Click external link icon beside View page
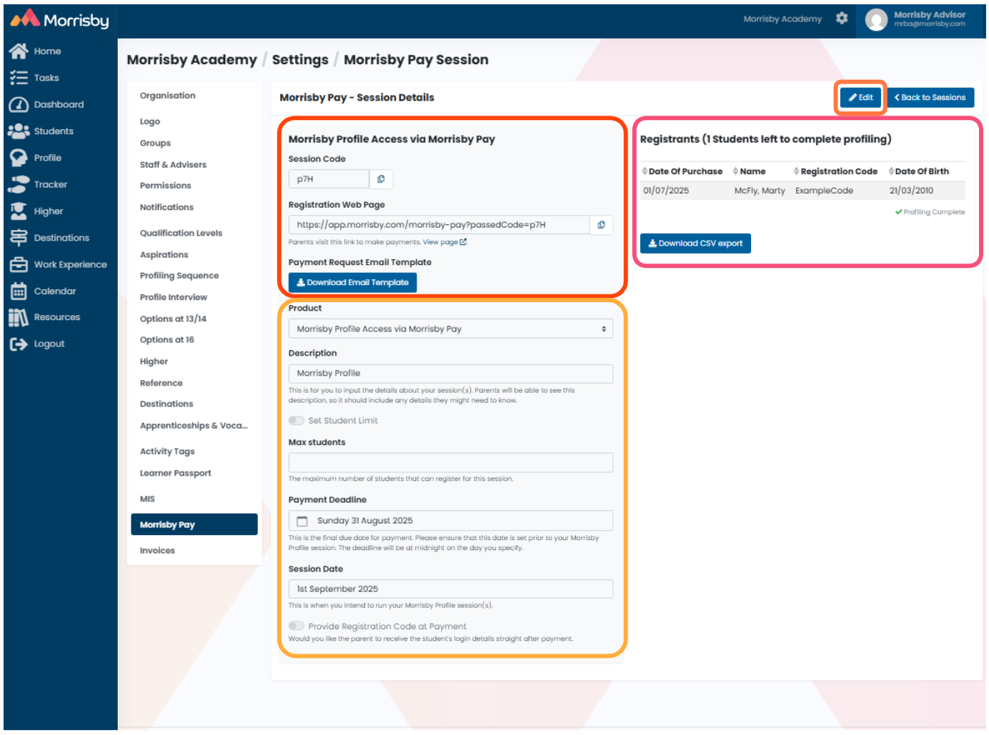 tap(463, 242)
